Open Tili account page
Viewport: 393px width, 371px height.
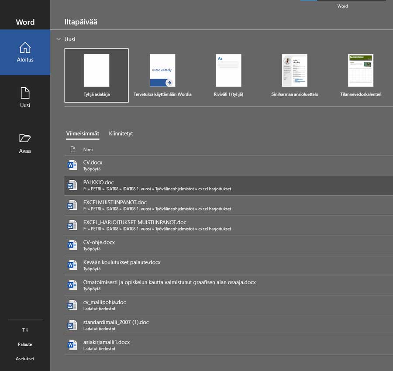(25, 330)
